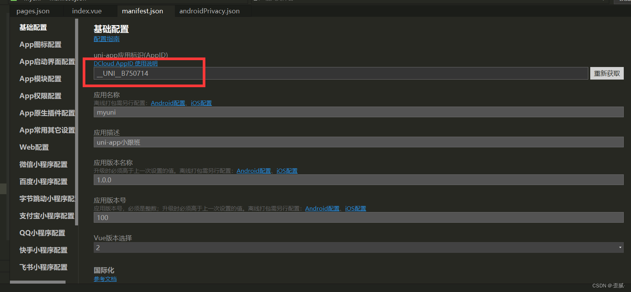Switch to the pages.json tab

33,11
